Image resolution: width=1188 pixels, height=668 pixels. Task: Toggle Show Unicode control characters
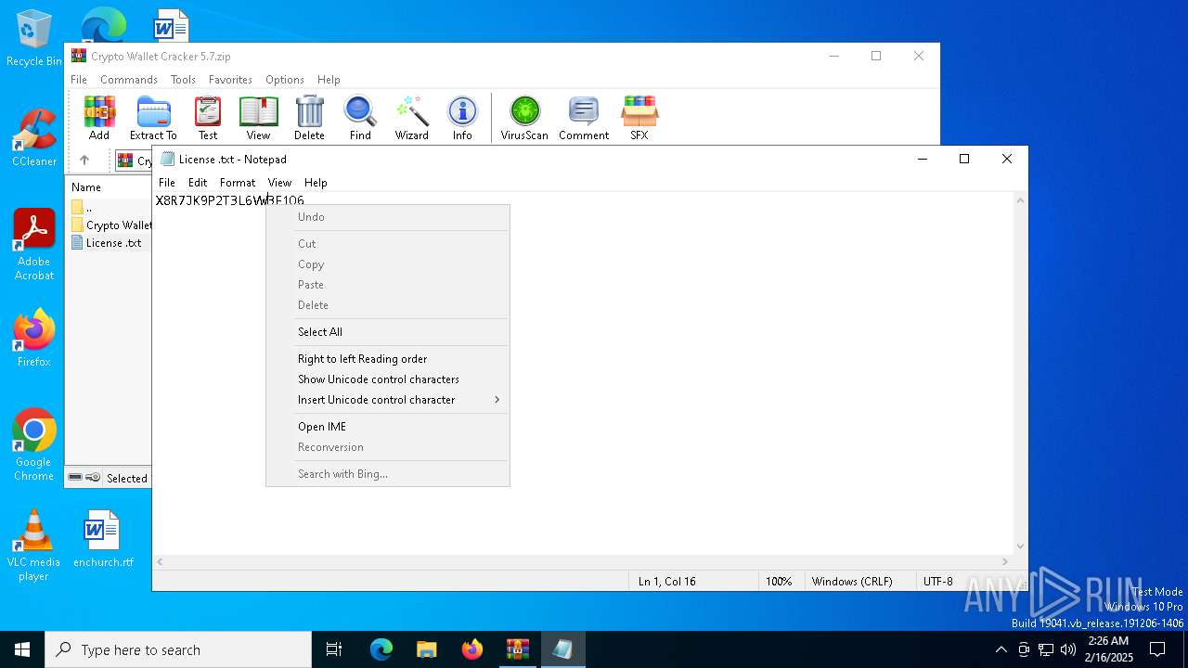378,379
